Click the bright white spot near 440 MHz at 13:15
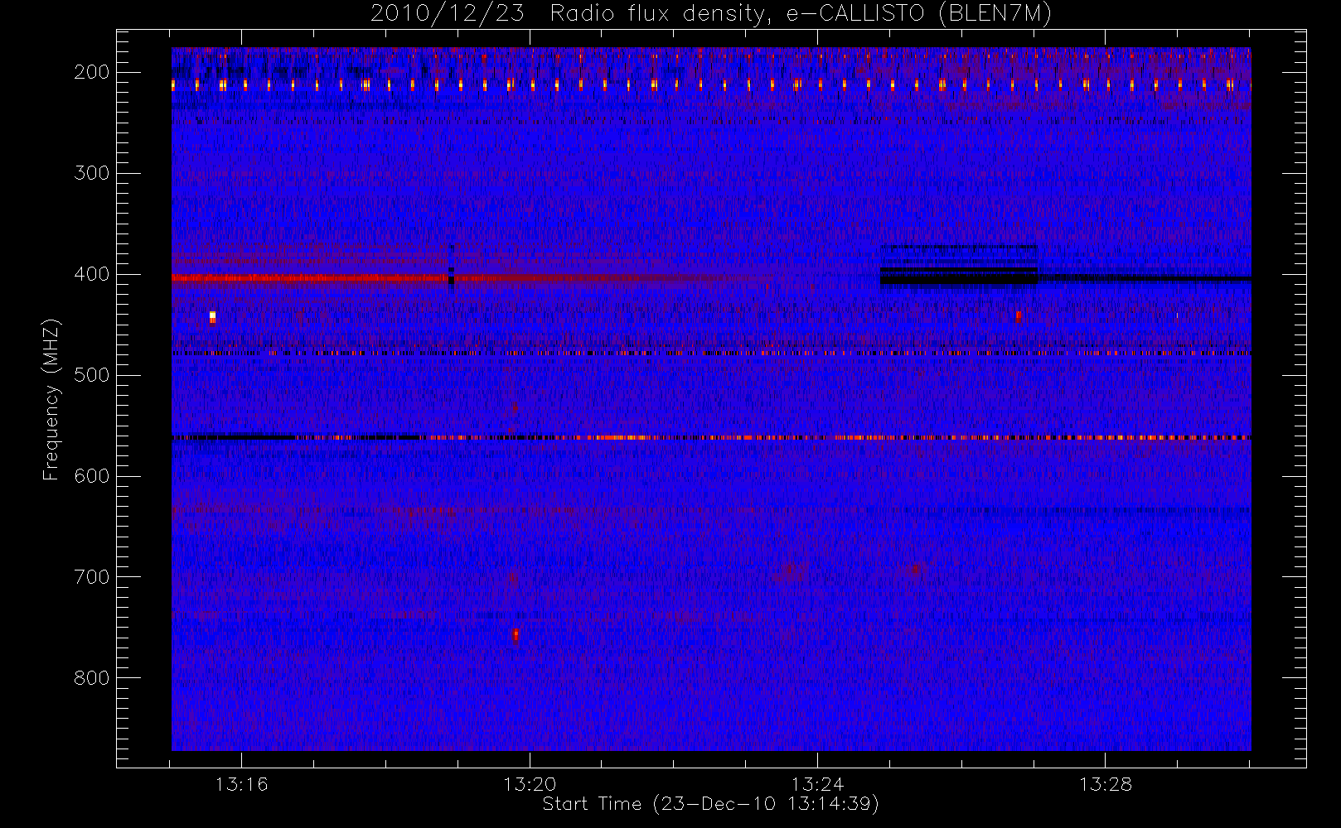 pos(212,317)
